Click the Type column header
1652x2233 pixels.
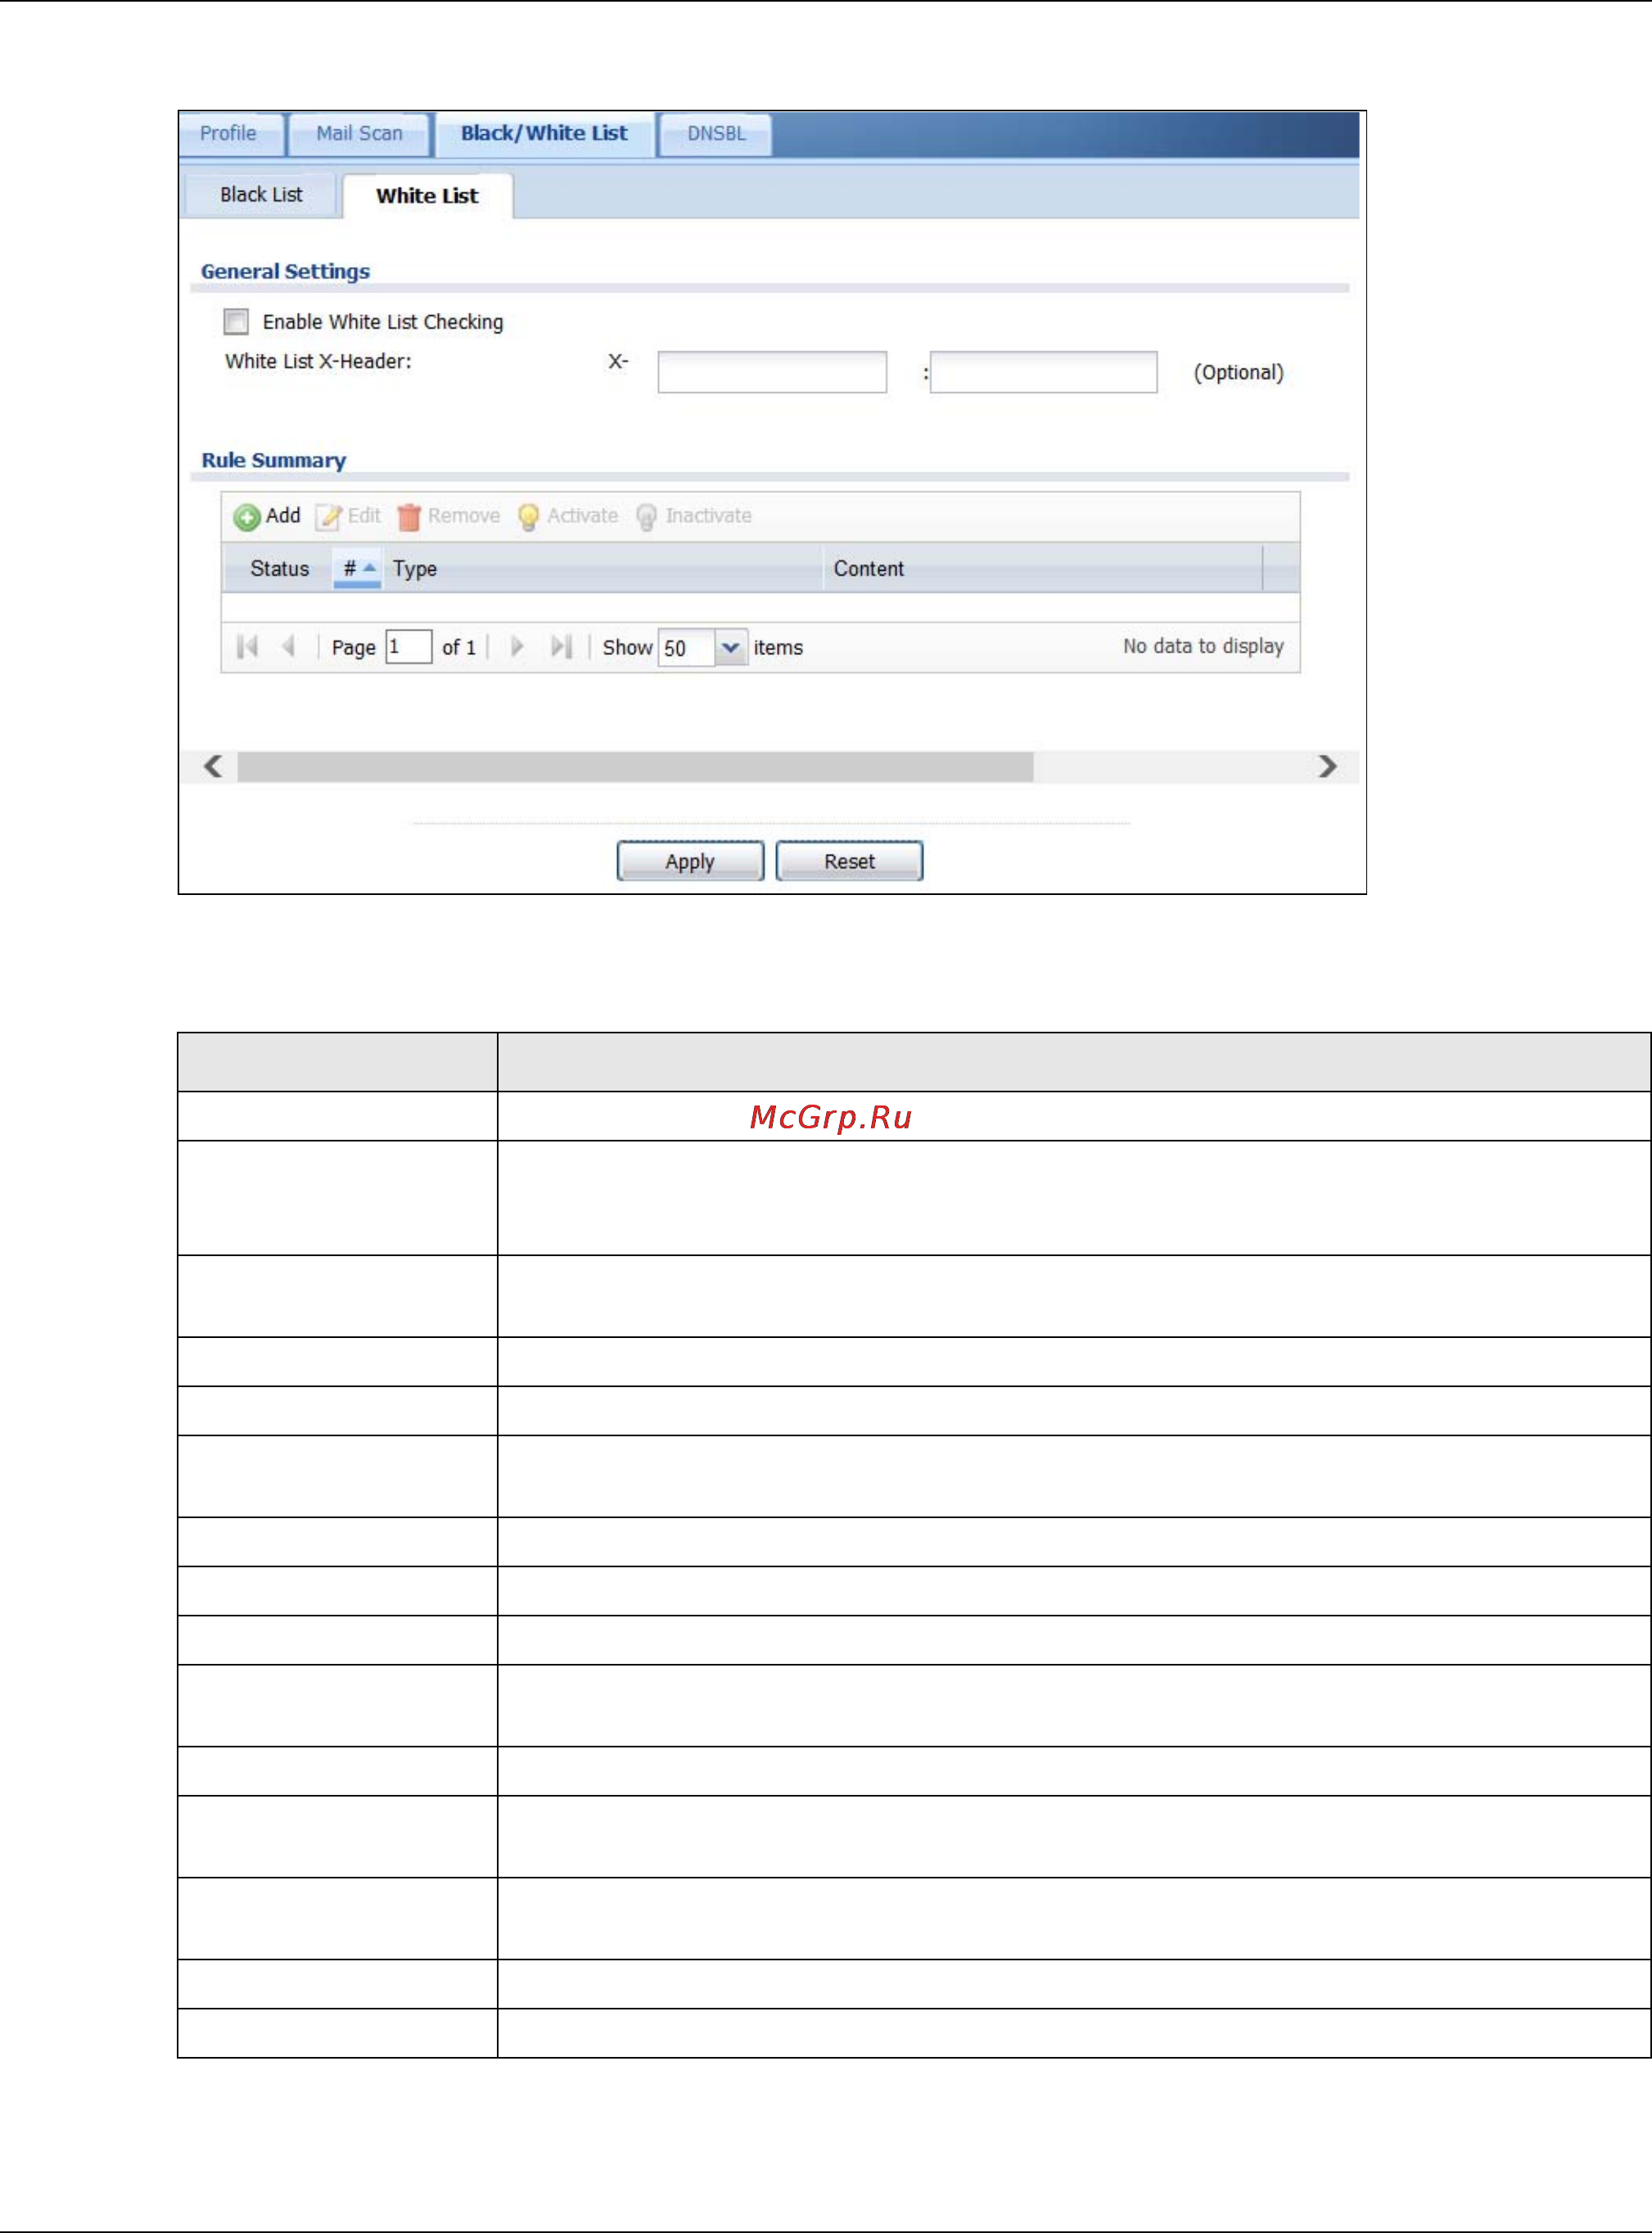click(603, 569)
